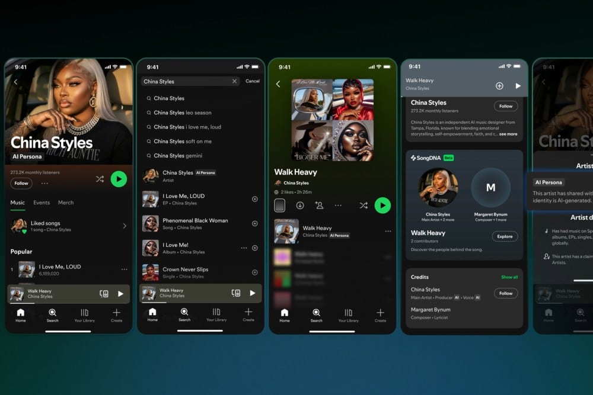The image size is (593, 395).
Task: Play Walk Heavy in first phone mini player
Action: click(x=120, y=294)
